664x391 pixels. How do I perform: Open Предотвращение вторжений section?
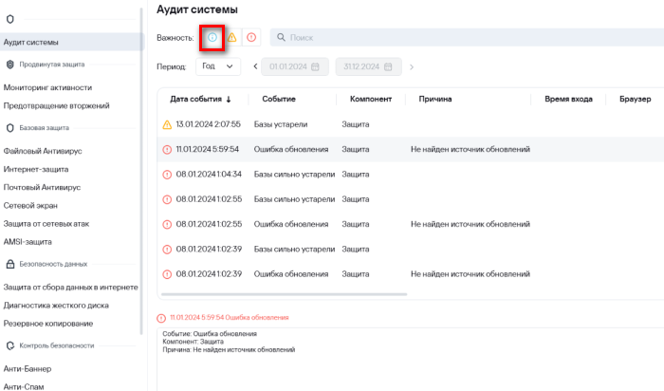(x=56, y=106)
